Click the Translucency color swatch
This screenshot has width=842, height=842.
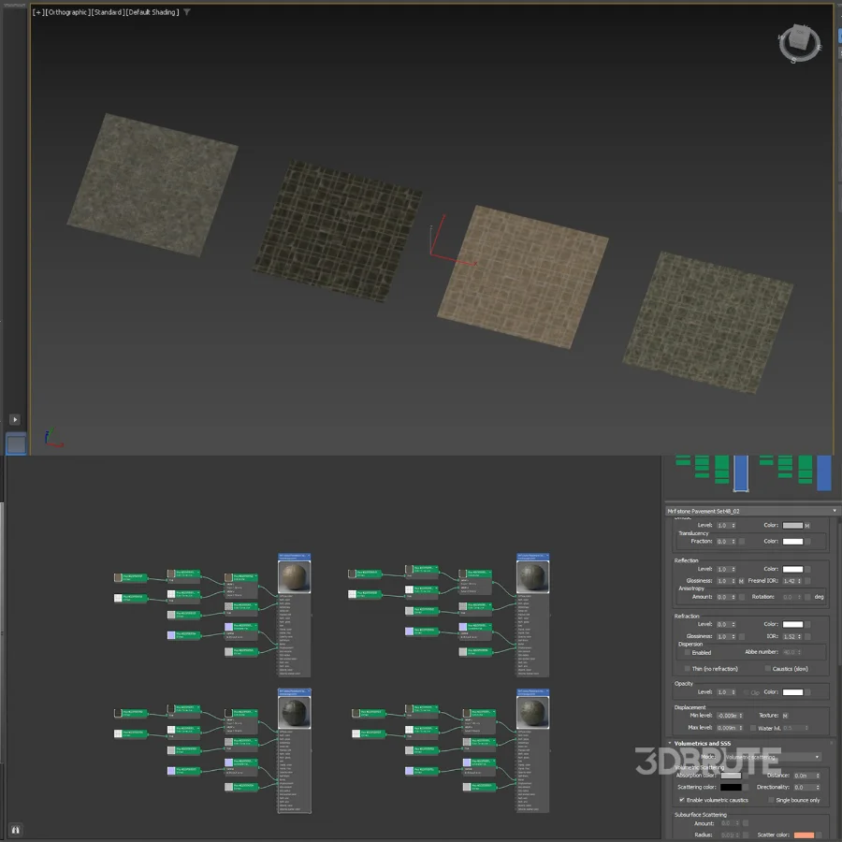click(x=792, y=542)
